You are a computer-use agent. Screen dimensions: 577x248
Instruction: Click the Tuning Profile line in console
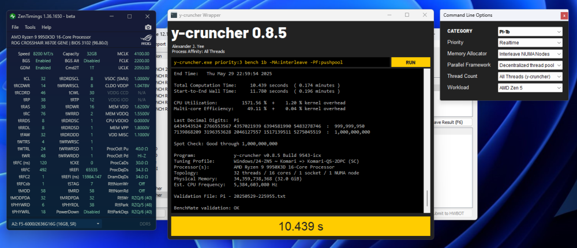tap(266, 161)
